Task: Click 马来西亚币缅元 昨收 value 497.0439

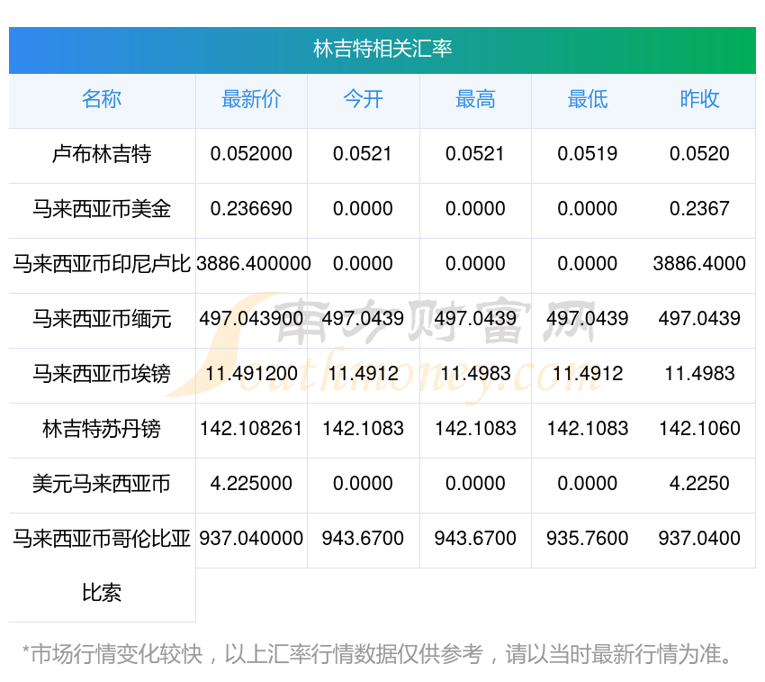Action: point(699,319)
